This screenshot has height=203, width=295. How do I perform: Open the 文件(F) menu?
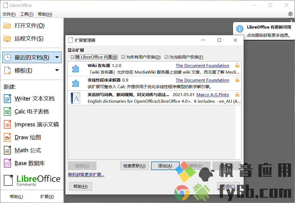[x=9, y=14]
